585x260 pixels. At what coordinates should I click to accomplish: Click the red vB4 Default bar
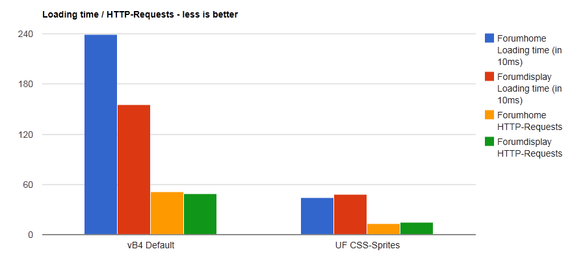pos(134,170)
